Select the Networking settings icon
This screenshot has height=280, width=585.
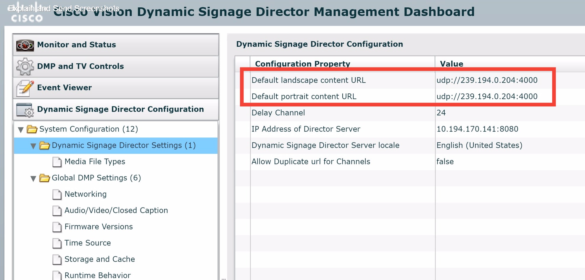pos(57,194)
